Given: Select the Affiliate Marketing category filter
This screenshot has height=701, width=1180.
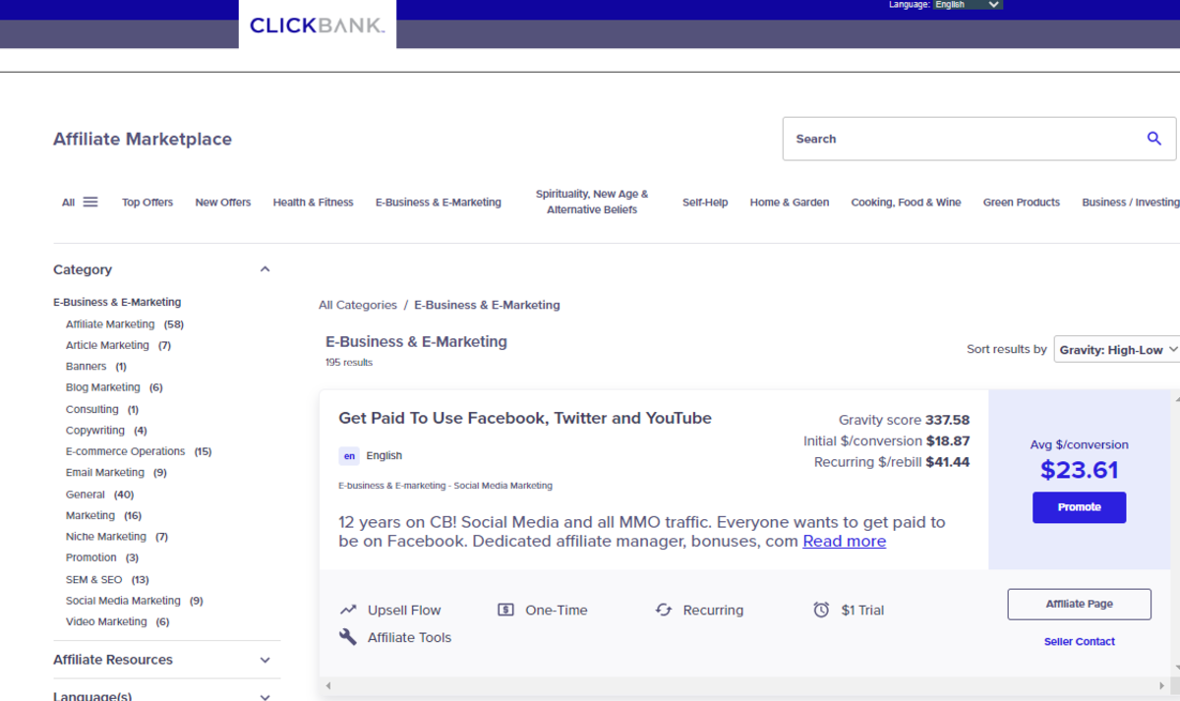Looking at the screenshot, I should [110, 323].
